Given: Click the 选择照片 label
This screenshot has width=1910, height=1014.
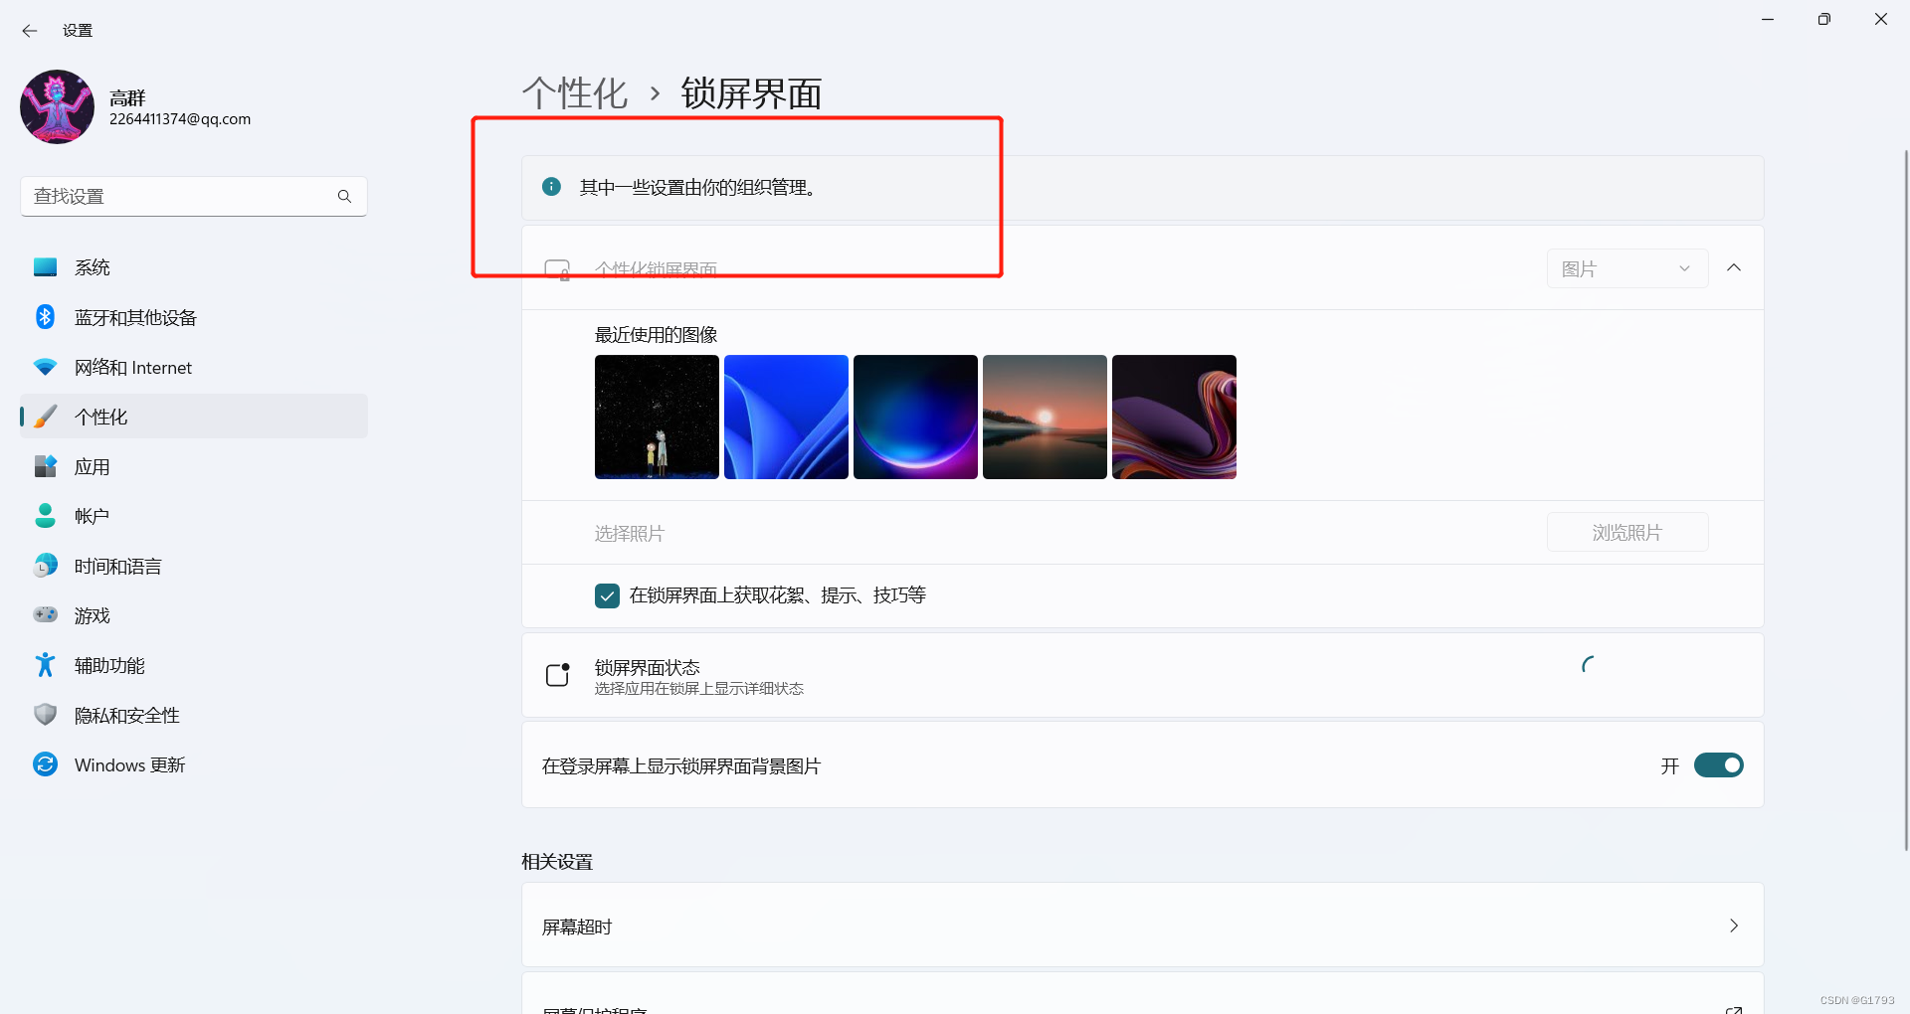Looking at the screenshot, I should point(629,534).
